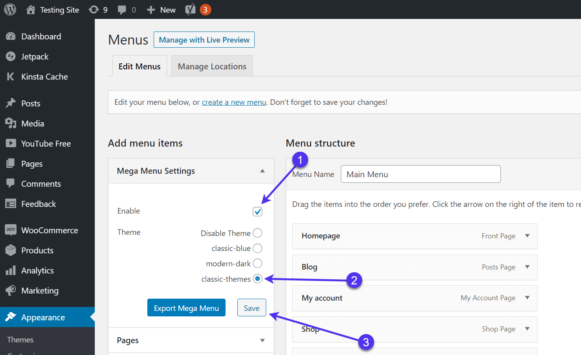Open the Jetpack sidebar icon

[11, 57]
